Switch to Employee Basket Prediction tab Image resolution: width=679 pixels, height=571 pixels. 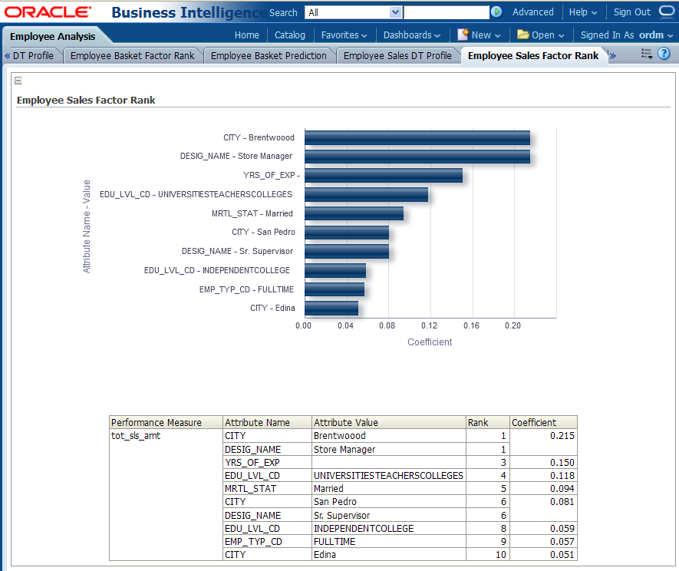point(269,55)
